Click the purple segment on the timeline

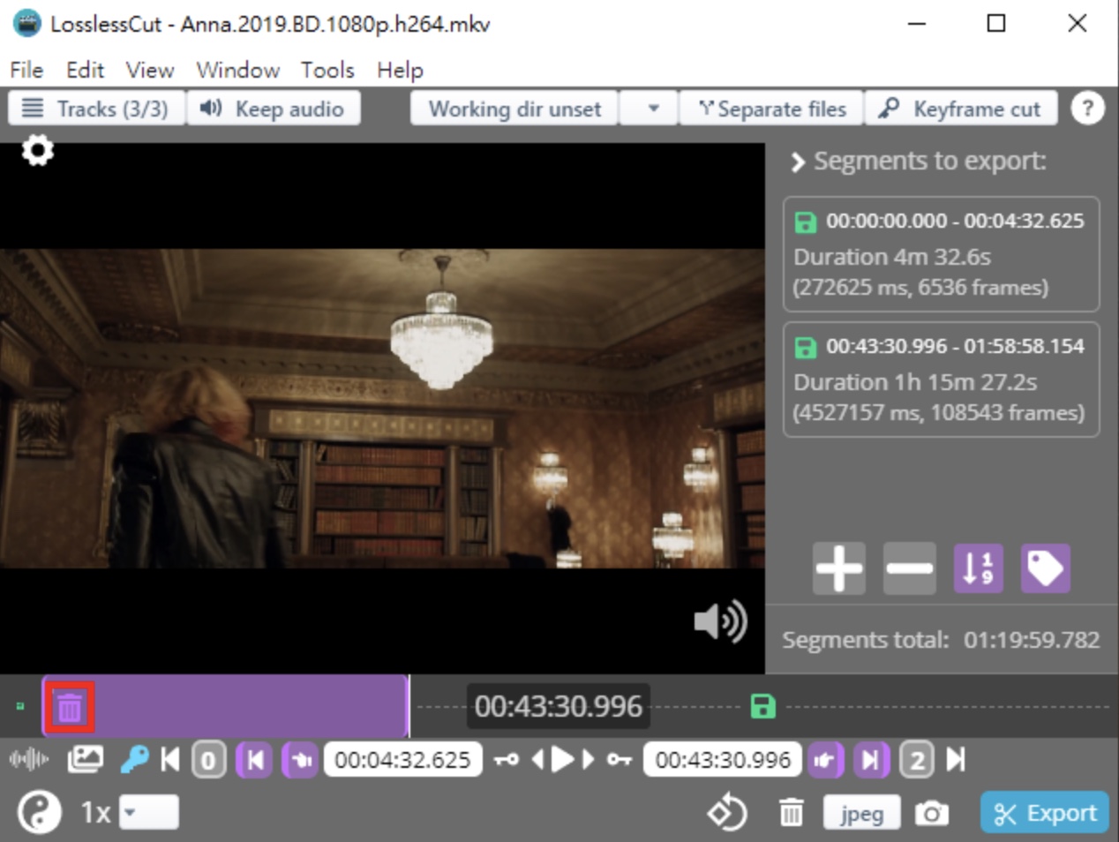click(x=226, y=706)
